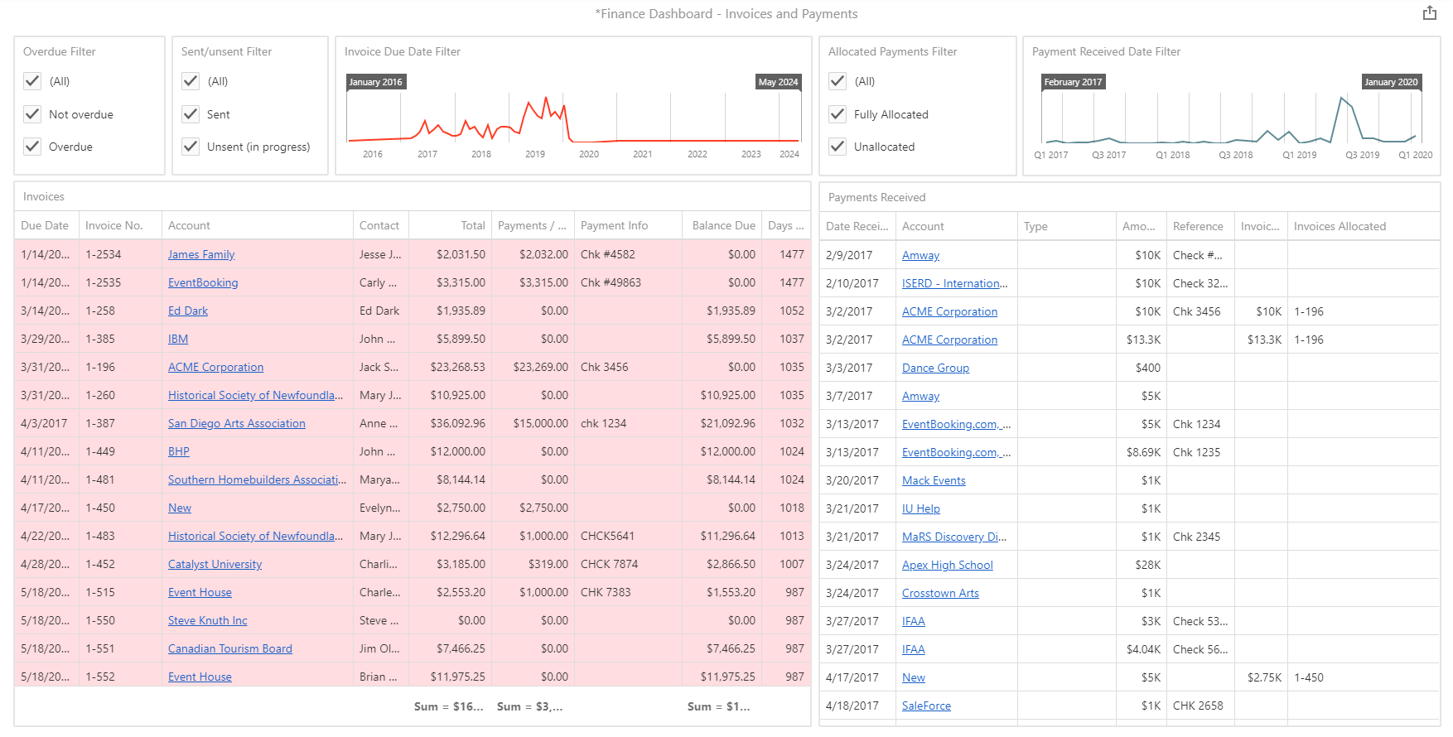The height and width of the screenshot is (737, 1453).
Task: Select the CHK 2658 reference cell
Action: click(x=1200, y=706)
